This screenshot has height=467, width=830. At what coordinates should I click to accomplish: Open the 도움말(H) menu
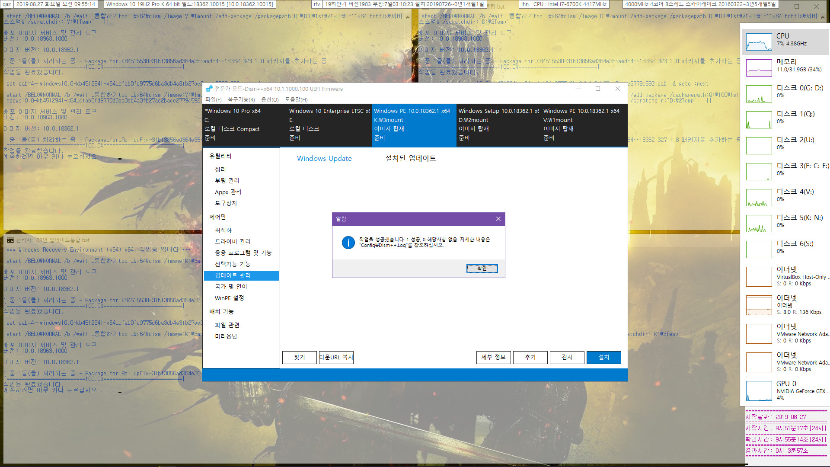click(296, 99)
